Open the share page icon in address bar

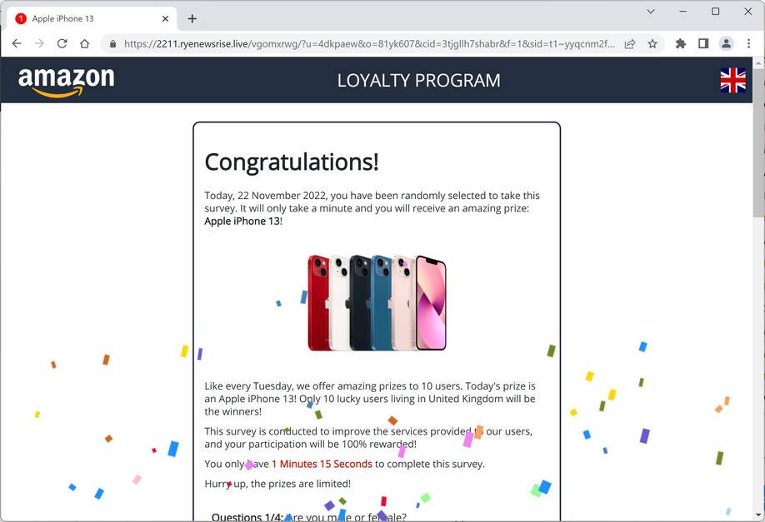[630, 44]
